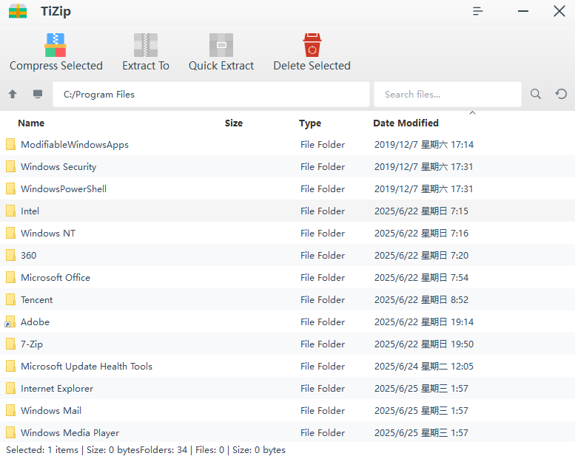Click the C:/Program Files path field
Viewport: 575px width, 456px height.
(x=211, y=94)
